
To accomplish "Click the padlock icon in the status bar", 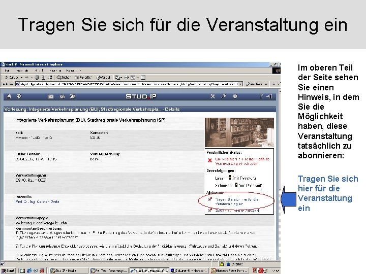I will tap(222, 264).
